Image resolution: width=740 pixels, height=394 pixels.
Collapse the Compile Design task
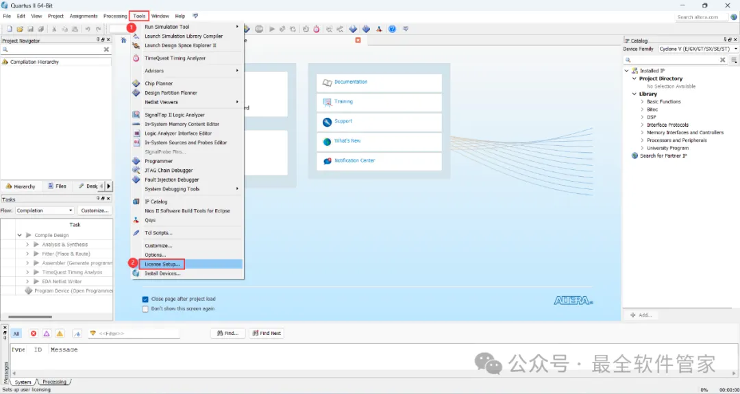(20, 235)
